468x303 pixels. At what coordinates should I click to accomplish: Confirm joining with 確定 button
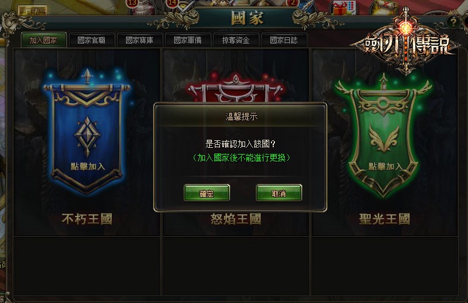[207, 194]
